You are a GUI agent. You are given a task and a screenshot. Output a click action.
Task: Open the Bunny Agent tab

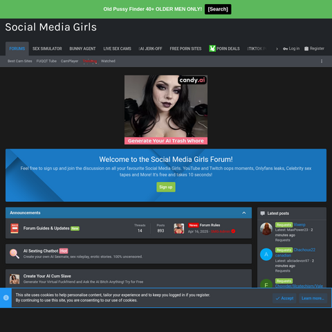[82, 48]
